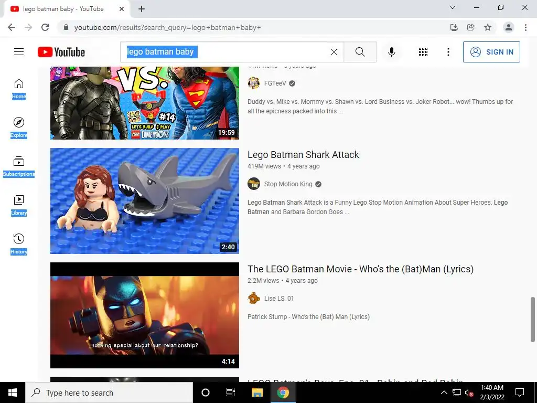Reload the page
Viewport: 537px width, 403px height.
point(45,27)
